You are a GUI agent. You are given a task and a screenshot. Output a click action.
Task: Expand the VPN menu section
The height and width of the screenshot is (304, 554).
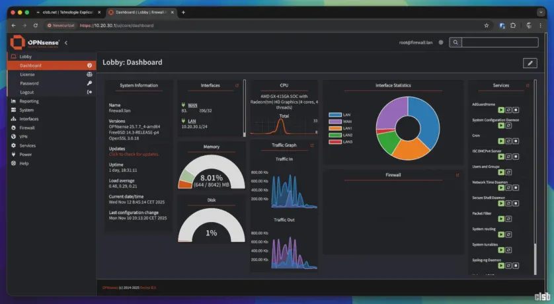52,136
